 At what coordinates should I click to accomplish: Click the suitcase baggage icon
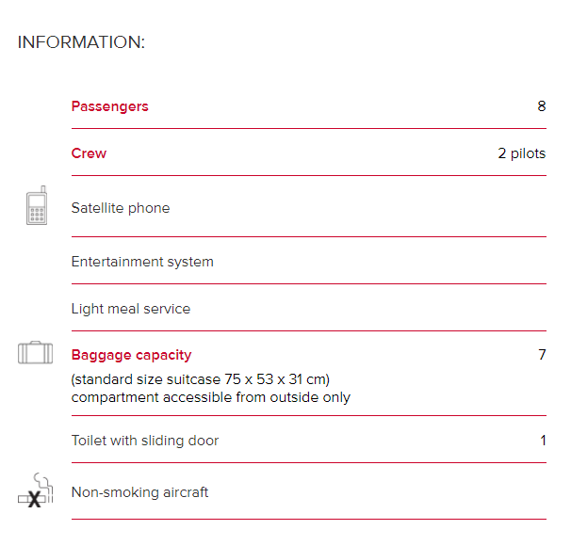[35, 352]
